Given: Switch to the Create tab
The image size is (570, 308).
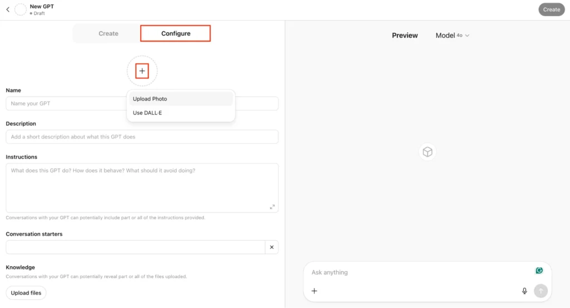Looking at the screenshot, I should coord(109,33).
